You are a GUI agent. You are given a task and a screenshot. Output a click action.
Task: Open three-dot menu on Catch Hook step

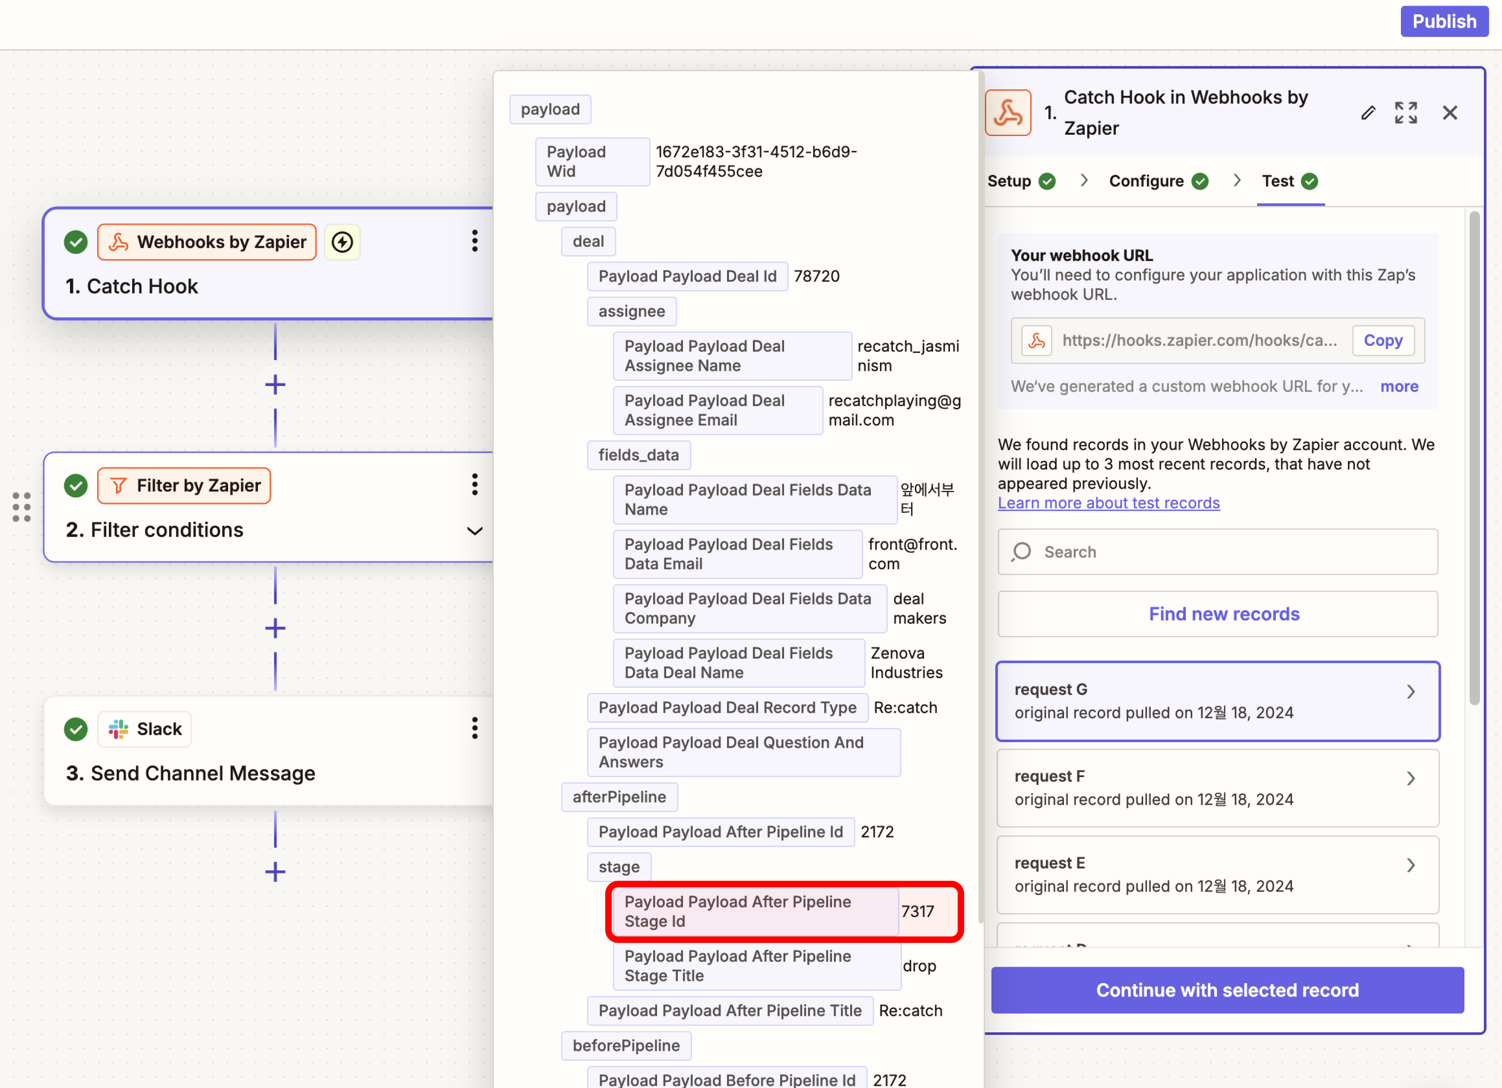click(474, 241)
